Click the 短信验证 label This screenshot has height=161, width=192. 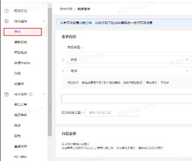click(73, 83)
